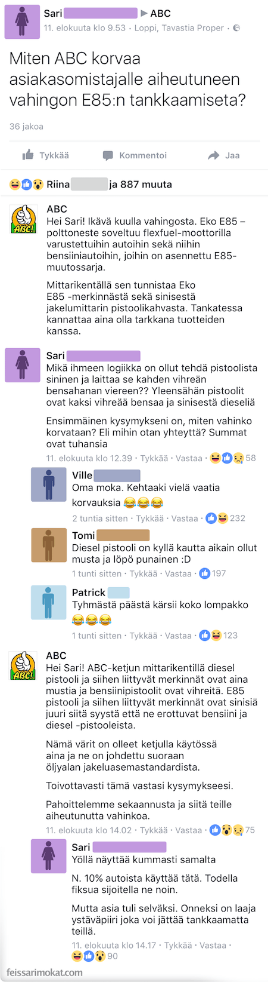This screenshot has width=268, height=982.
Task: Click the Loppi, Tavastia Proper location link
Action: click(179, 28)
